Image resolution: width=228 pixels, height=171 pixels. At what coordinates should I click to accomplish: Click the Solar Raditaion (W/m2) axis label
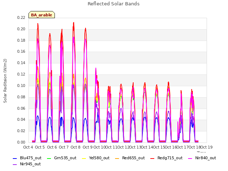click(5, 81)
